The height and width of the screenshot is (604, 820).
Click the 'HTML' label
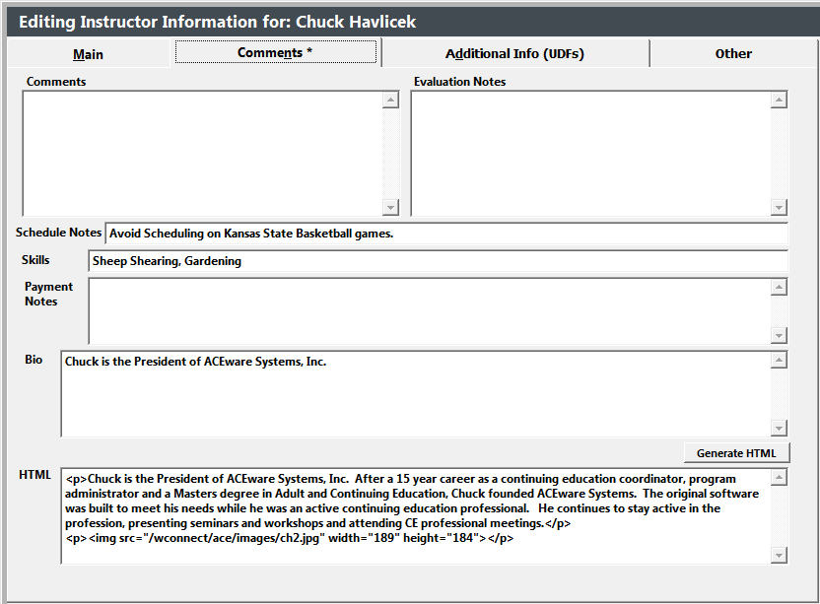pyautogui.click(x=35, y=475)
